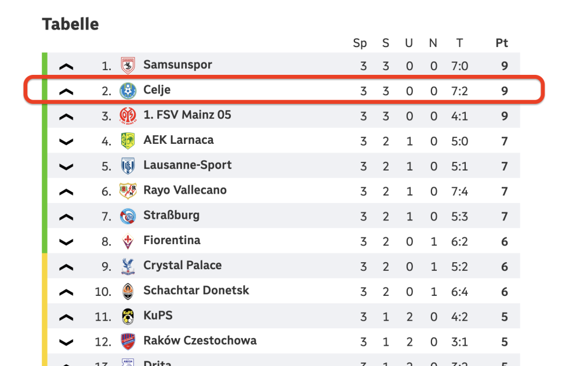Click the Rayo Vallecano team logo
This screenshot has width=580, height=366.
pos(128,191)
